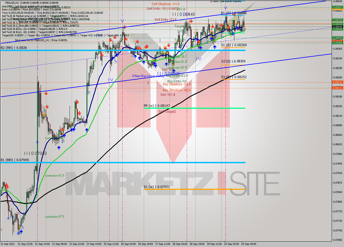Viewport: 344px width, 247px height.
Task: Select the 'Sell Stoploss -61.8' label
Action: click(165, 4)
